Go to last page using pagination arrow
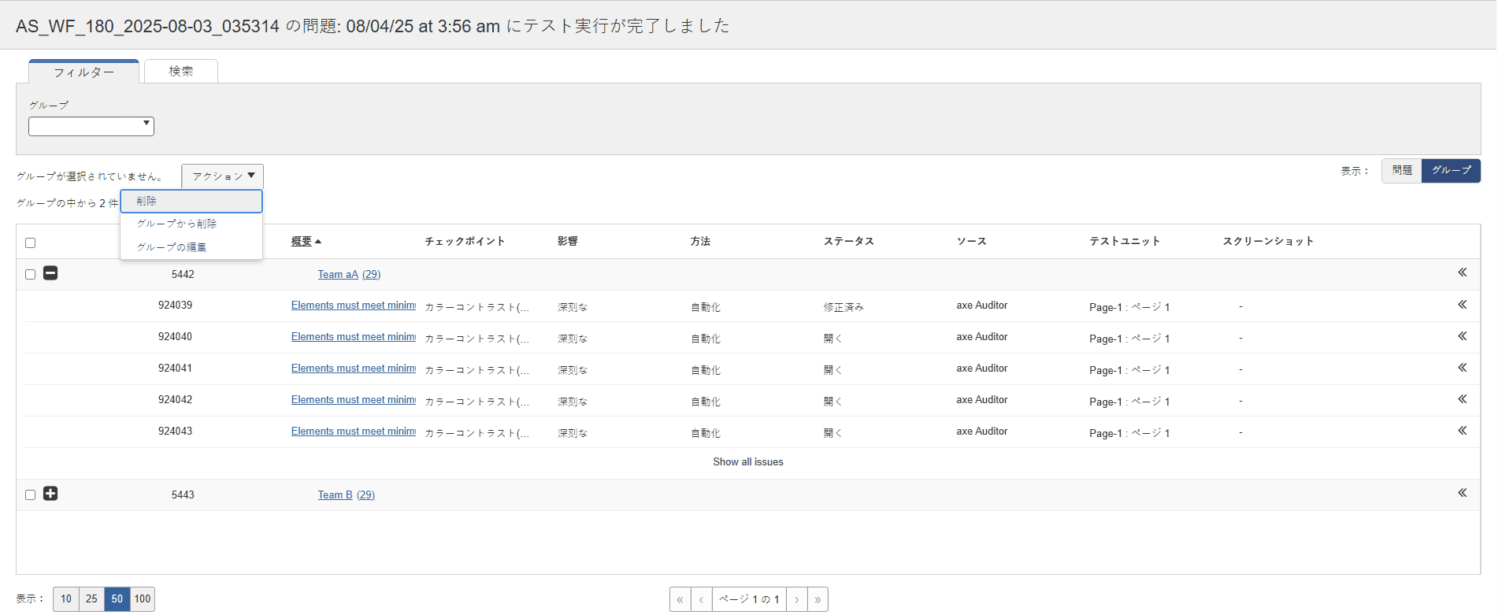Screen dimensions: 1498x615 (818, 599)
